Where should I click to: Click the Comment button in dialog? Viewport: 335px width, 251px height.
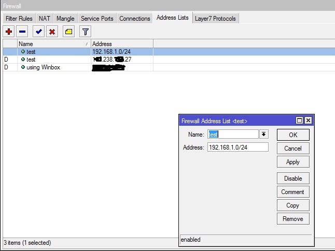pyautogui.click(x=293, y=191)
